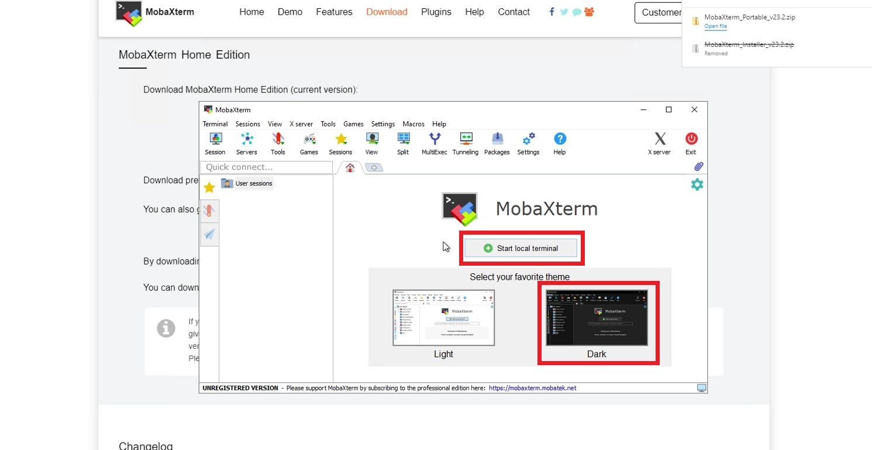
Task: Open the Tools sidebar tab with knife icon
Action: 209,211
